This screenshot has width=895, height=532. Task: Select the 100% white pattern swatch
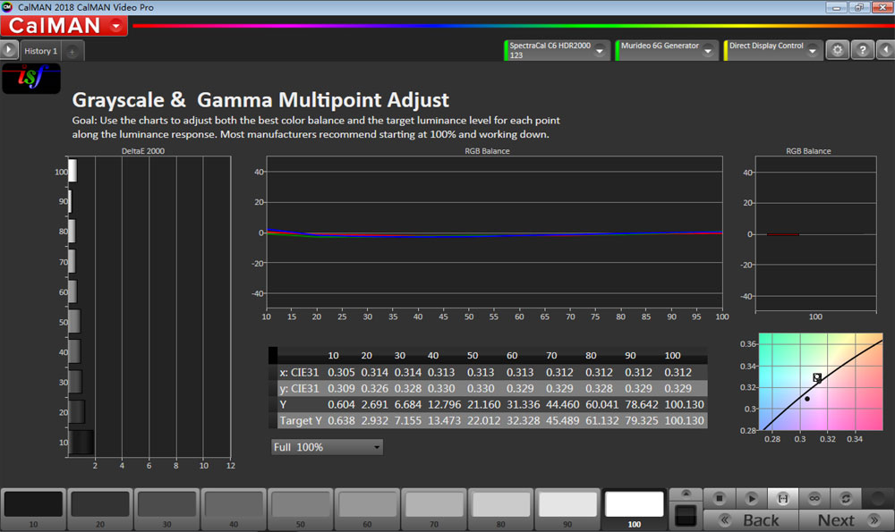(x=635, y=509)
